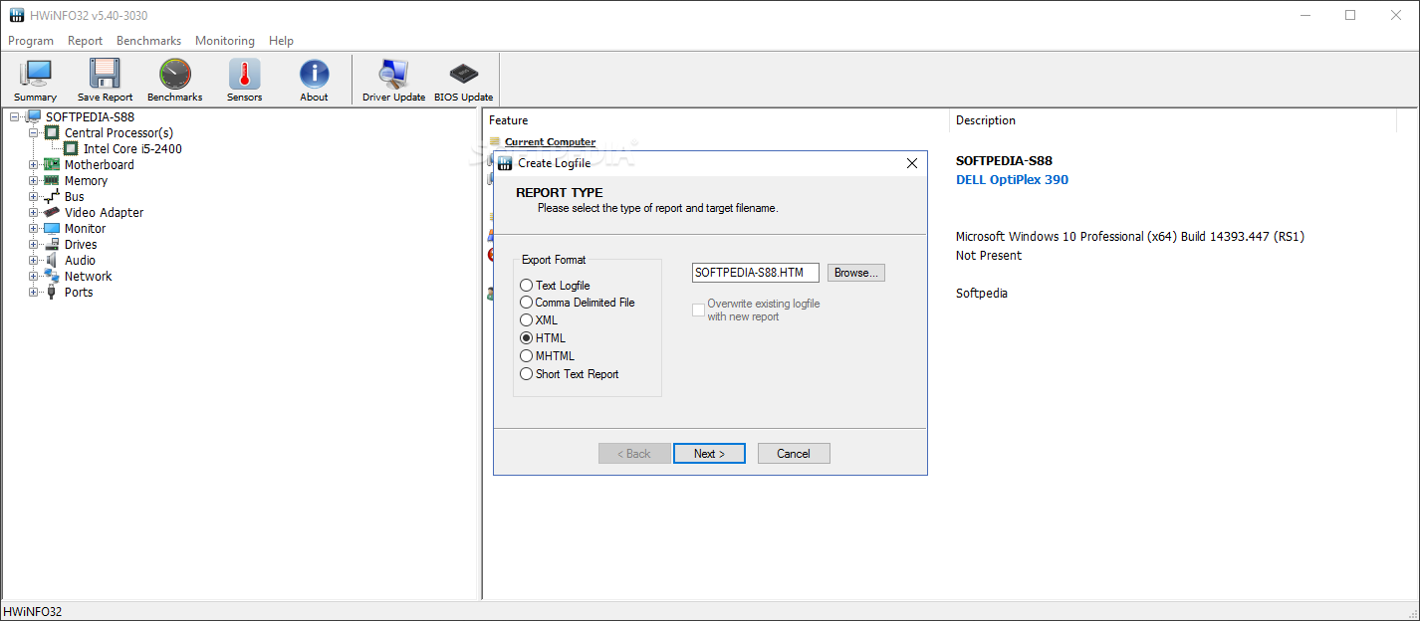Click the DELL OptiPlex 390 link
Image resolution: width=1420 pixels, height=621 pixels.
click(1012, 180)
